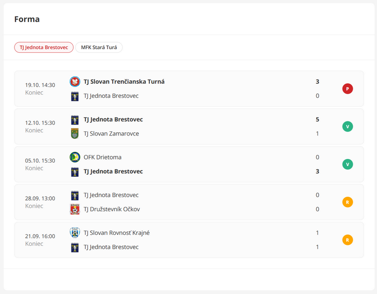Click green V badge for the Zamarovce match
377x294 pixels.
[347, 126]
